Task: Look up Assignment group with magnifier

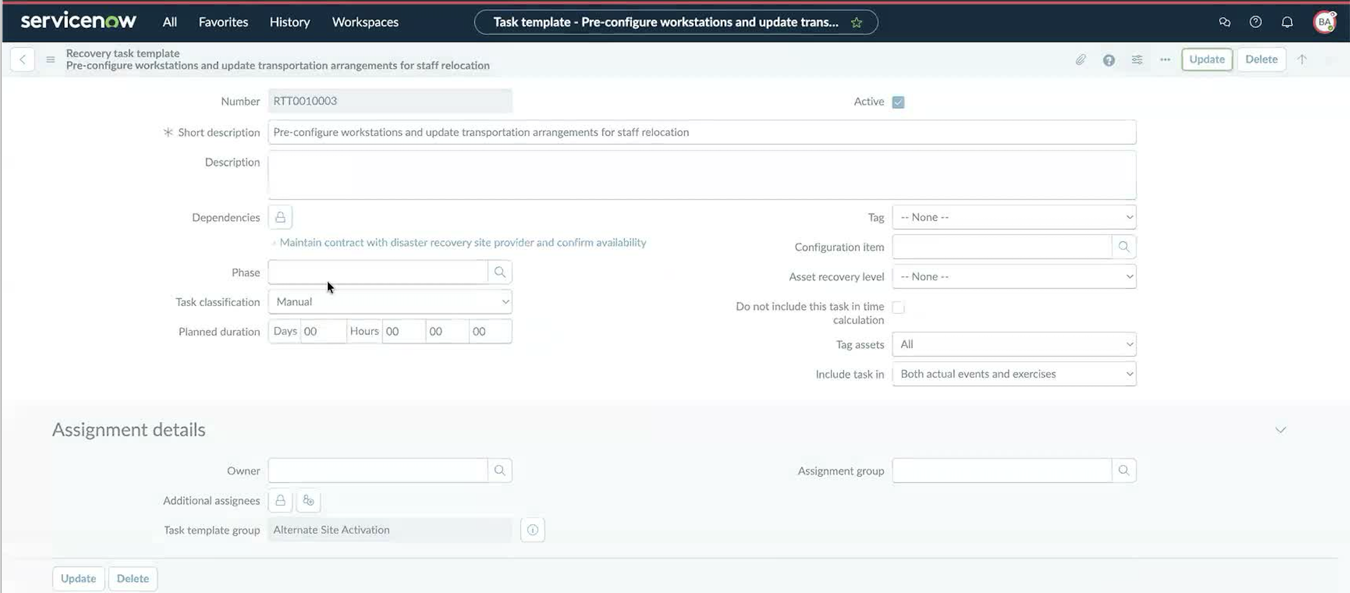Action: tap(1124, 470)
